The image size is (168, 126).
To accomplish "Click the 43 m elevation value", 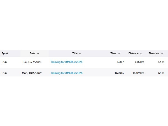I will pyautogui.click(x=161, y=62).
